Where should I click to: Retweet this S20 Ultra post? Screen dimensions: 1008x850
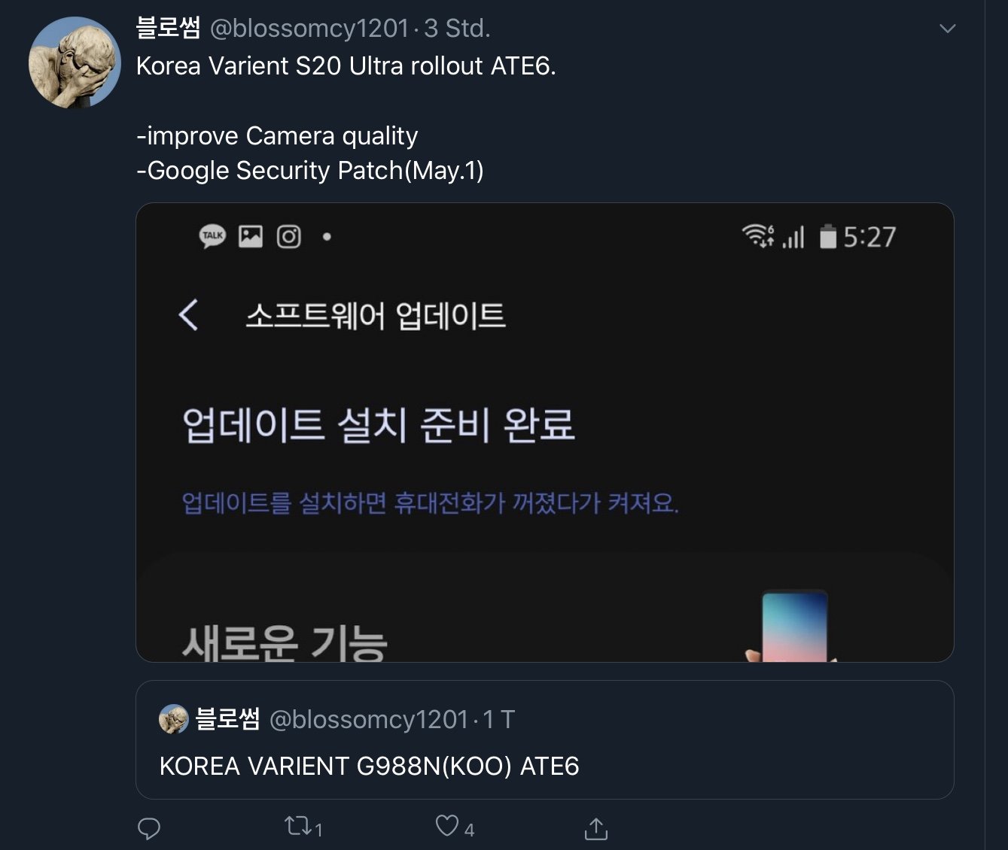click(298, 827)
